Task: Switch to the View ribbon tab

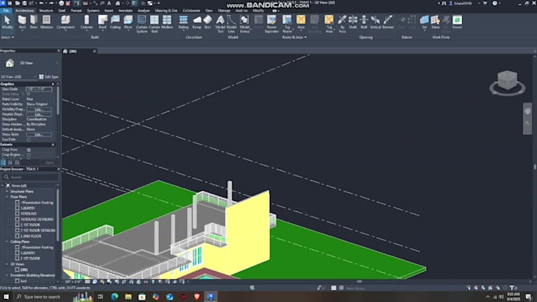Action: 208,10
